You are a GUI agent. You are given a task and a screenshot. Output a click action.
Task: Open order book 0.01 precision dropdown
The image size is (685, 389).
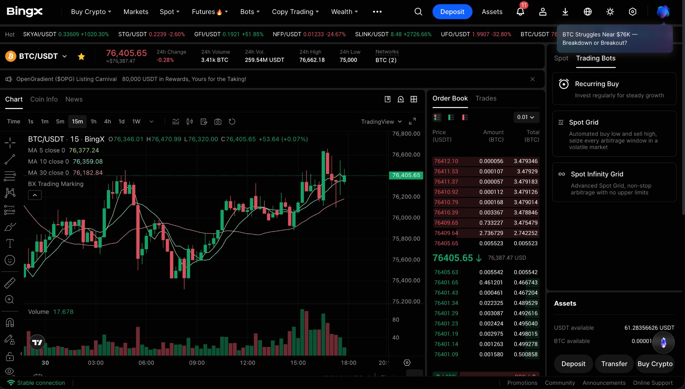526,117
